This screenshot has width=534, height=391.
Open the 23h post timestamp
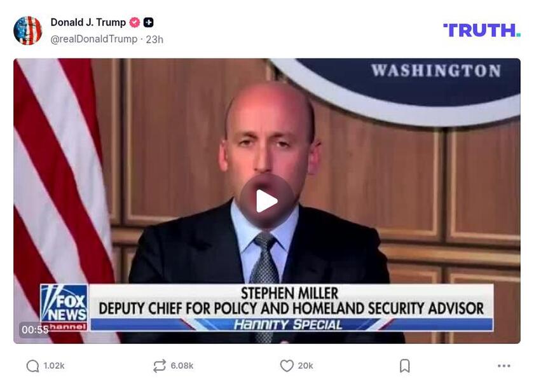click(154, 39)
